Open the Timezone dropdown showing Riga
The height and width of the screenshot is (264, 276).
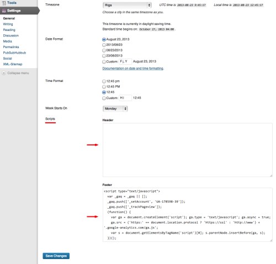pos(127,5)
